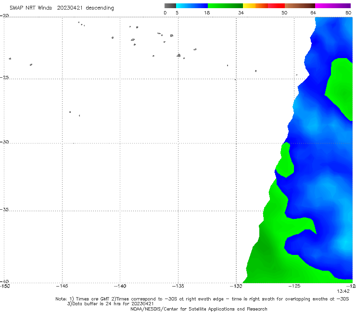Screen dimensions: 356x312
Task: Click the latitude label "-30"
Action: pyautogui.click(x=4, y=142)
